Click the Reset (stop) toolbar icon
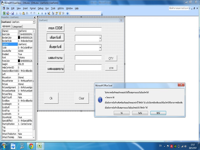 [45, 13]
